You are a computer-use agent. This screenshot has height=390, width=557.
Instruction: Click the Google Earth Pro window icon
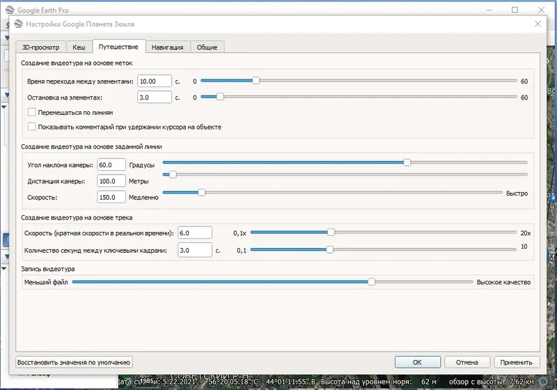tap(10, 10)
